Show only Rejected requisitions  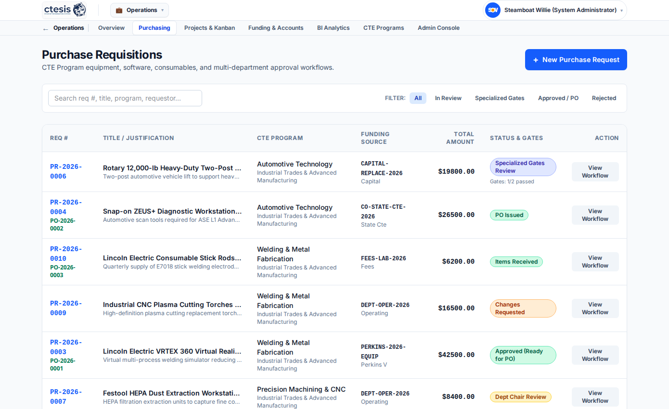point(604,98)
